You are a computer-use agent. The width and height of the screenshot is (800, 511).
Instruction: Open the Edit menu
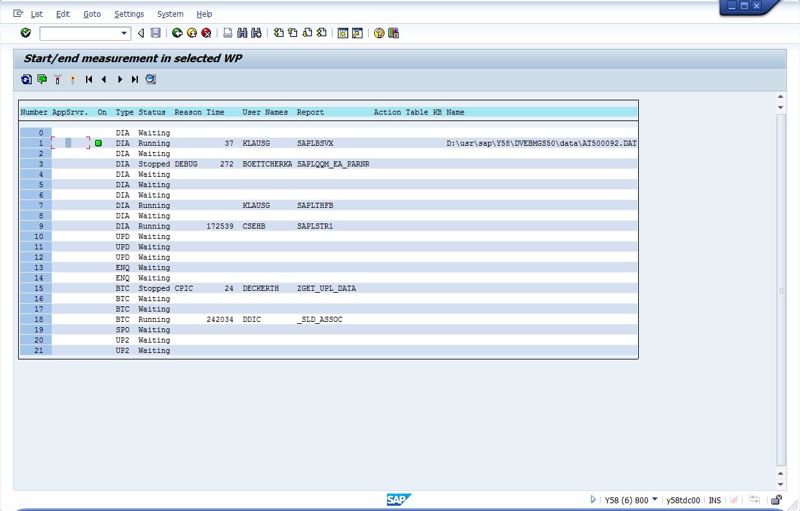(63, 14)
